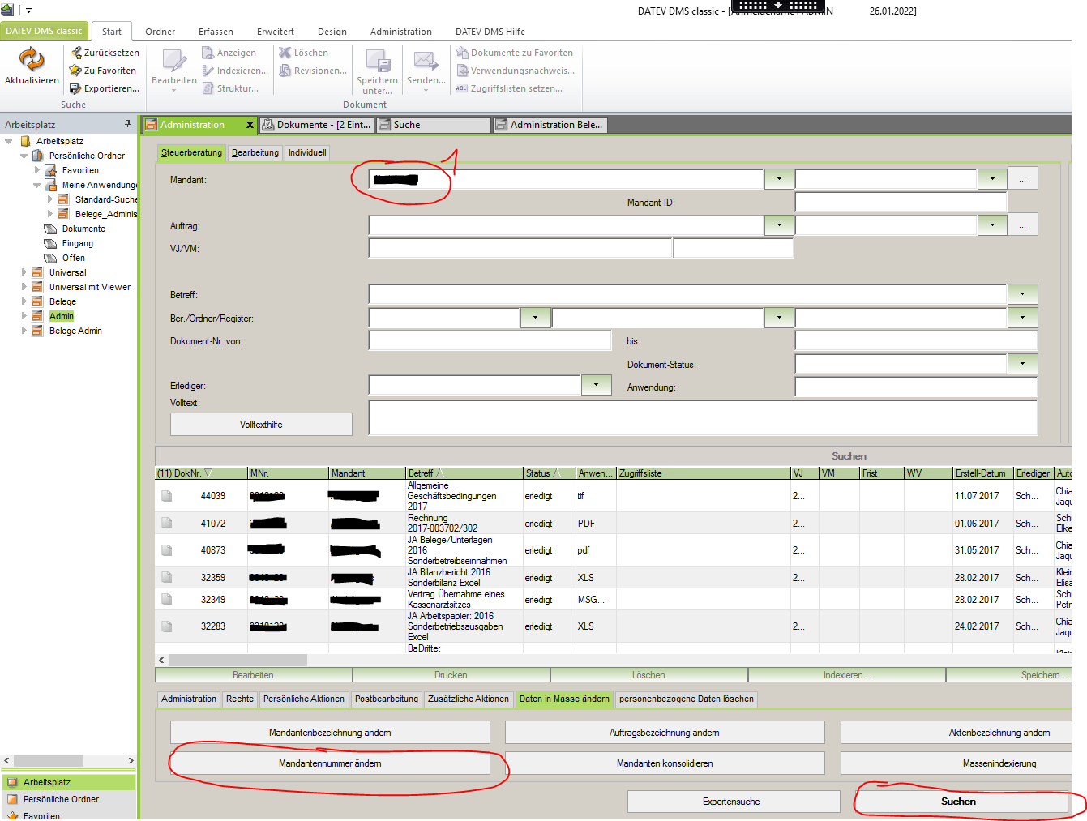Viewport: 1087px width, 821px height.
Task: Click the Volltexthilfe button
Action: point(261,424)
